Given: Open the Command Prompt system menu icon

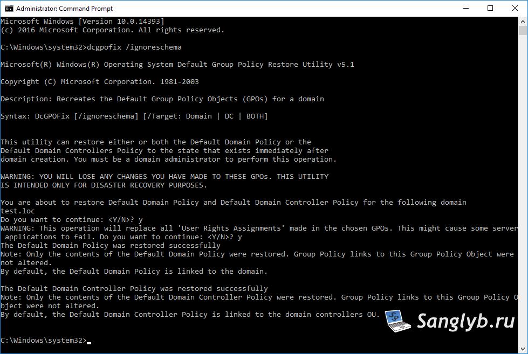Looking at the screenshot, I should click(9, 9).
